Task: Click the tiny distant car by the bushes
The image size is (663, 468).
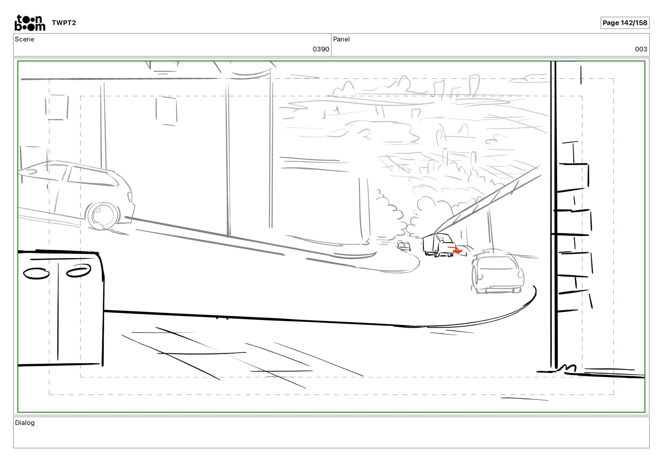Action: pyautogui.click(x=404, y=246)
